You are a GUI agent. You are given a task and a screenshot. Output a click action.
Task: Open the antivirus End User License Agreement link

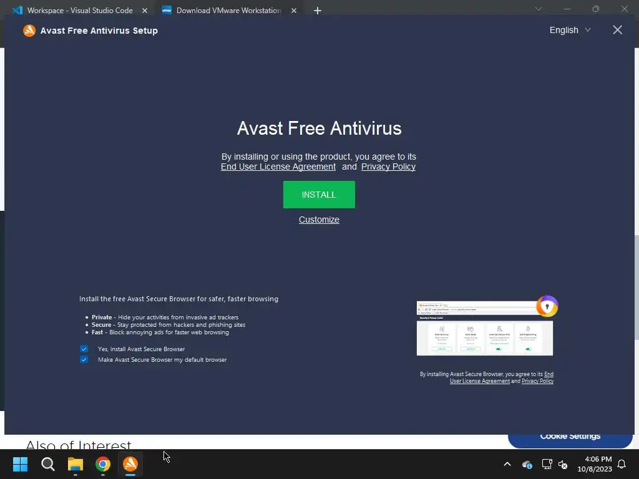[x=278, y=167]
